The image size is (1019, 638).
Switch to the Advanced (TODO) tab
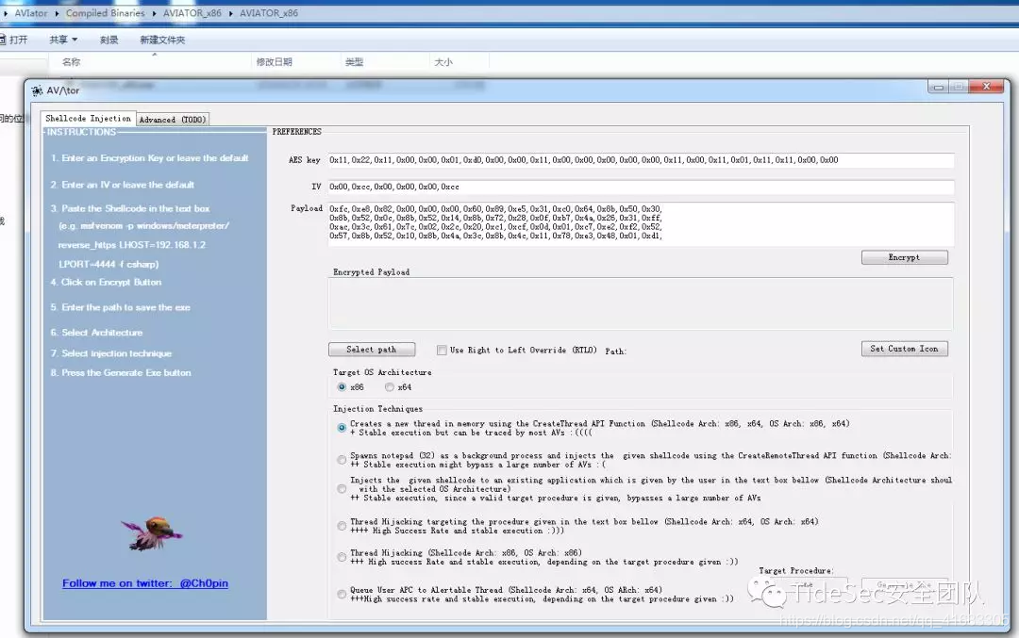(x=173, y=120)
